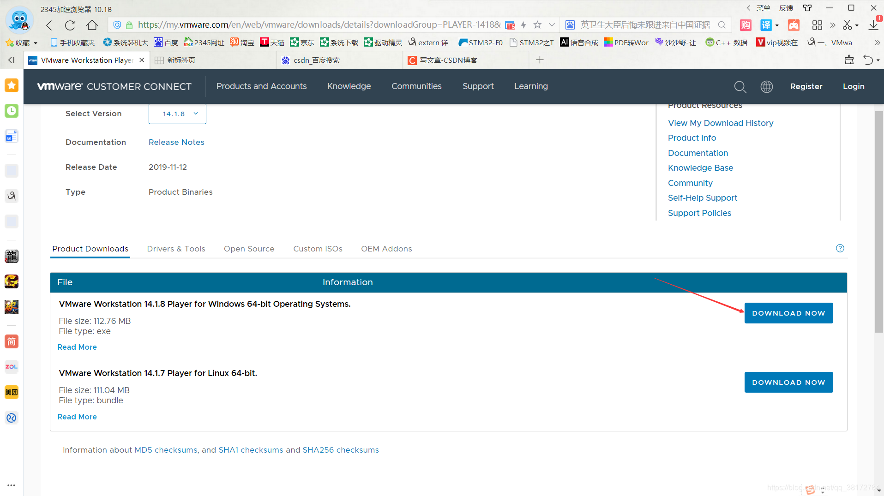884x496 pixels.
Task: Open the VMware site search icon
Action: pos(740,87)
